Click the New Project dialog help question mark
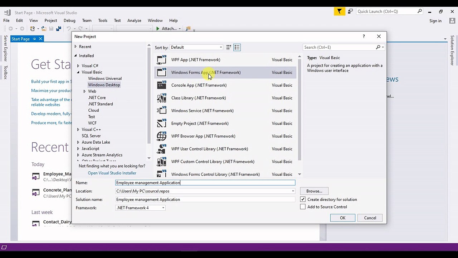The width and height of the screenshot is (458, 258). (364, 37)
